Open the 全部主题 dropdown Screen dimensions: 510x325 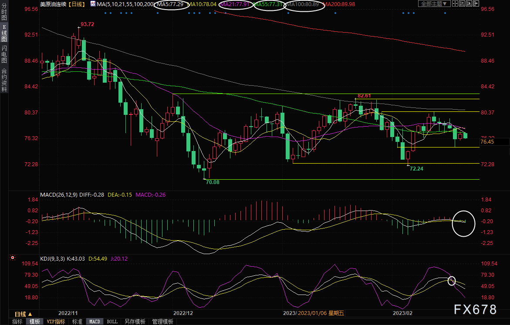pyautogui.click(x=434, y=3)
